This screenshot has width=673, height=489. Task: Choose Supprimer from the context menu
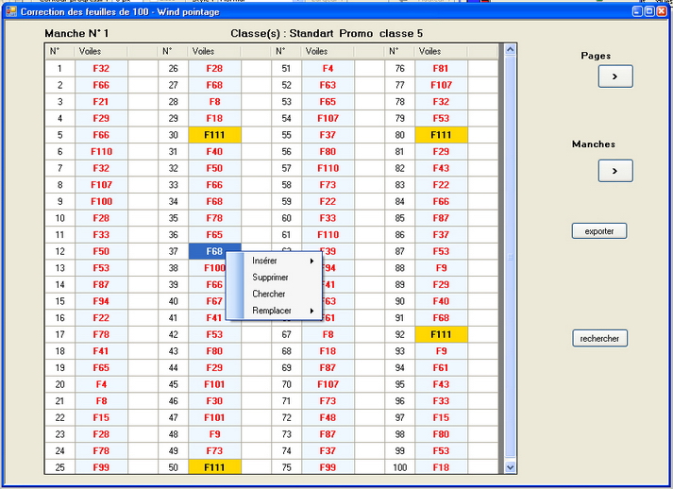[x=270, y=278]
